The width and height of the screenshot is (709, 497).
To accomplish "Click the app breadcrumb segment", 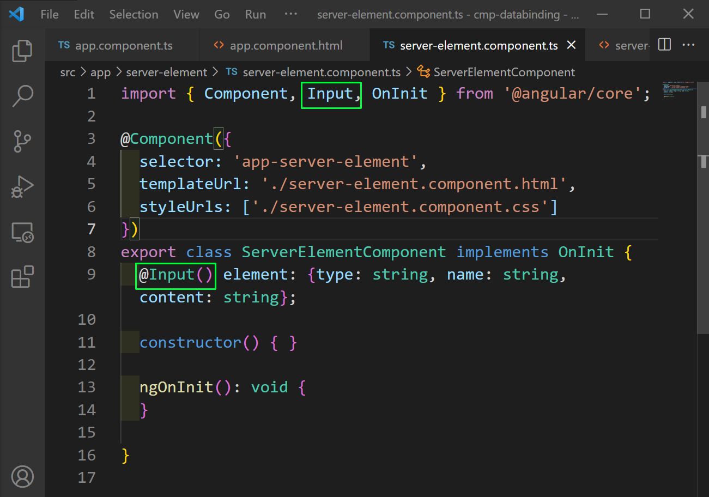I will click(101, 72).
